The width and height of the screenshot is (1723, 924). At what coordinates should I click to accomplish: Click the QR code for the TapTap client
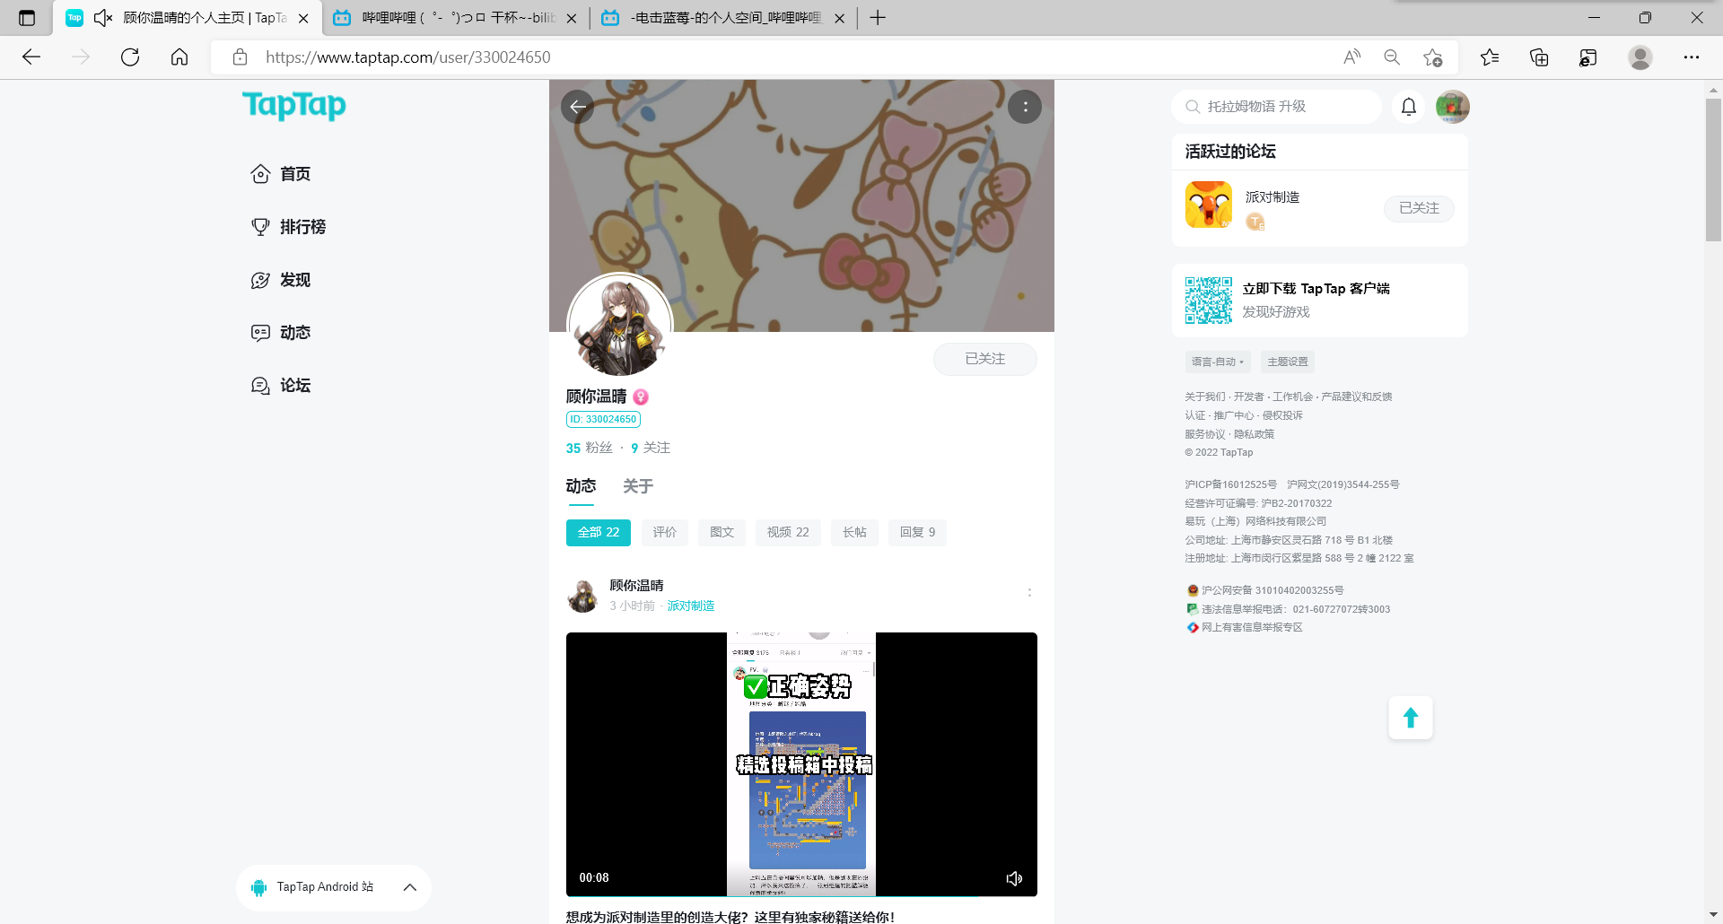(1209, 301)
